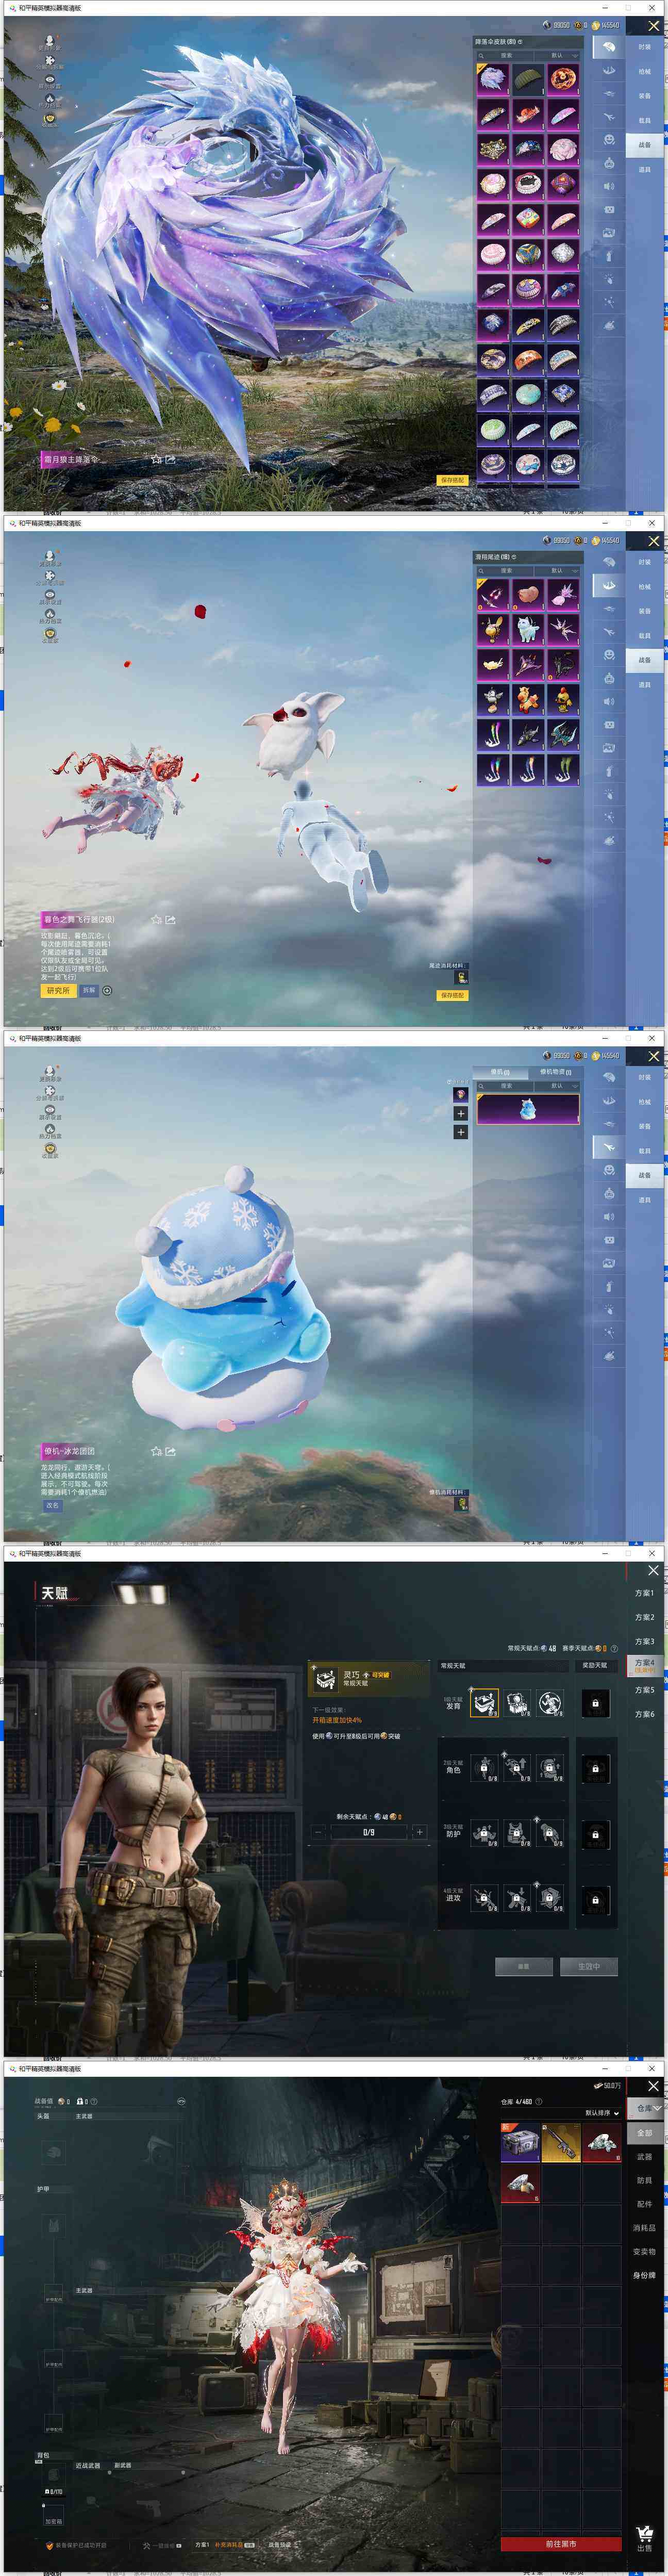
Task: Select the parachute category icon in parachute skins window
Action: pyautogui.click(x=608, y=46)
